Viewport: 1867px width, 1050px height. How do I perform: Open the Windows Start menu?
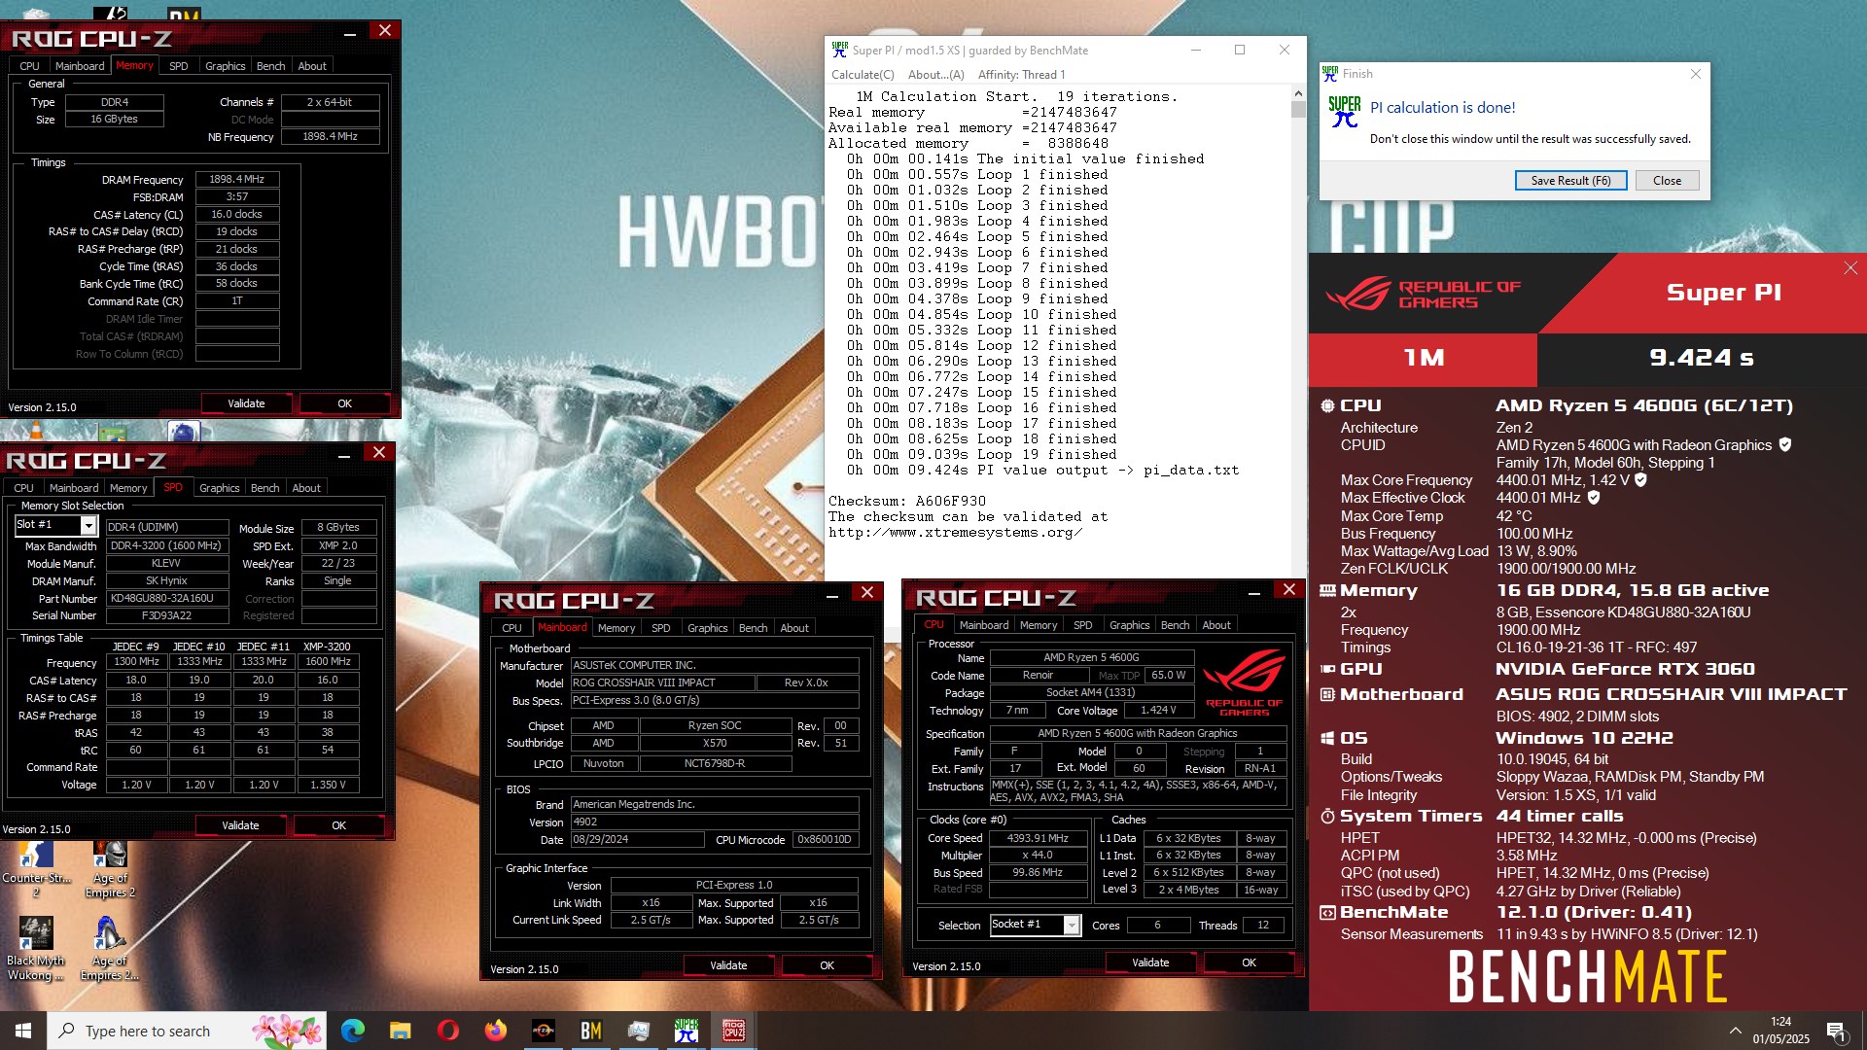[x=23, y=1031]
